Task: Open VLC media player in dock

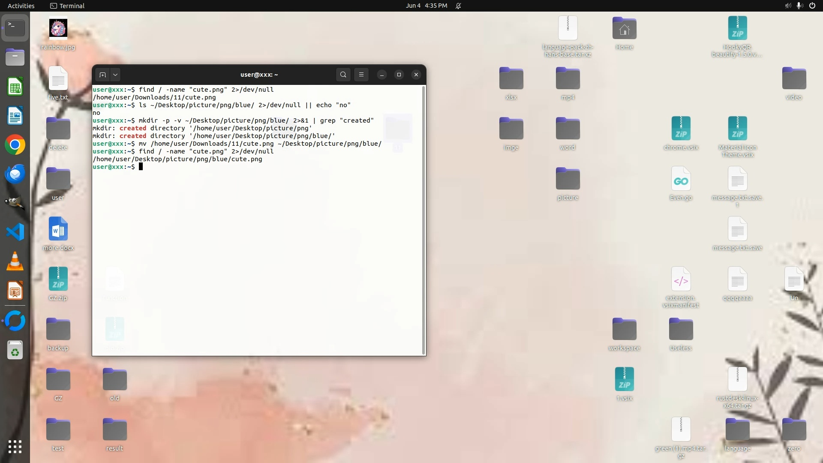Action: pyautogui.click(x=15, y=261)
